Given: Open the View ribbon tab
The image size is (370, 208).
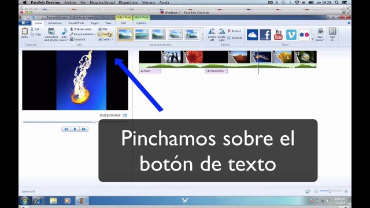Looking at the screenshot, I should [108, 23].
